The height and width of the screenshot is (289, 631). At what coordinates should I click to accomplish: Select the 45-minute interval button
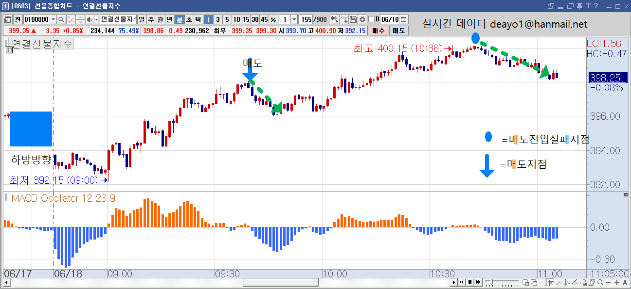pyautogui.click(x=264, y=19)
